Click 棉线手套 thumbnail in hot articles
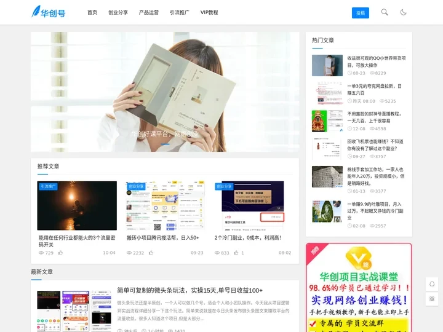The height and width of the screenshot is (332, 443). (x=327, y=176)
